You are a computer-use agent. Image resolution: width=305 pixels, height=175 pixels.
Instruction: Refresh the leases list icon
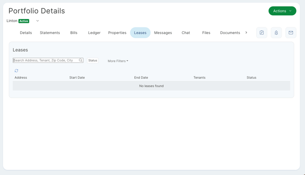click(16, 71)
